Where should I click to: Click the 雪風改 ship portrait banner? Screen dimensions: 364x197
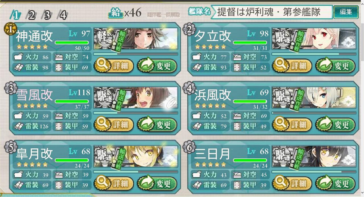(x=136, y=98)
